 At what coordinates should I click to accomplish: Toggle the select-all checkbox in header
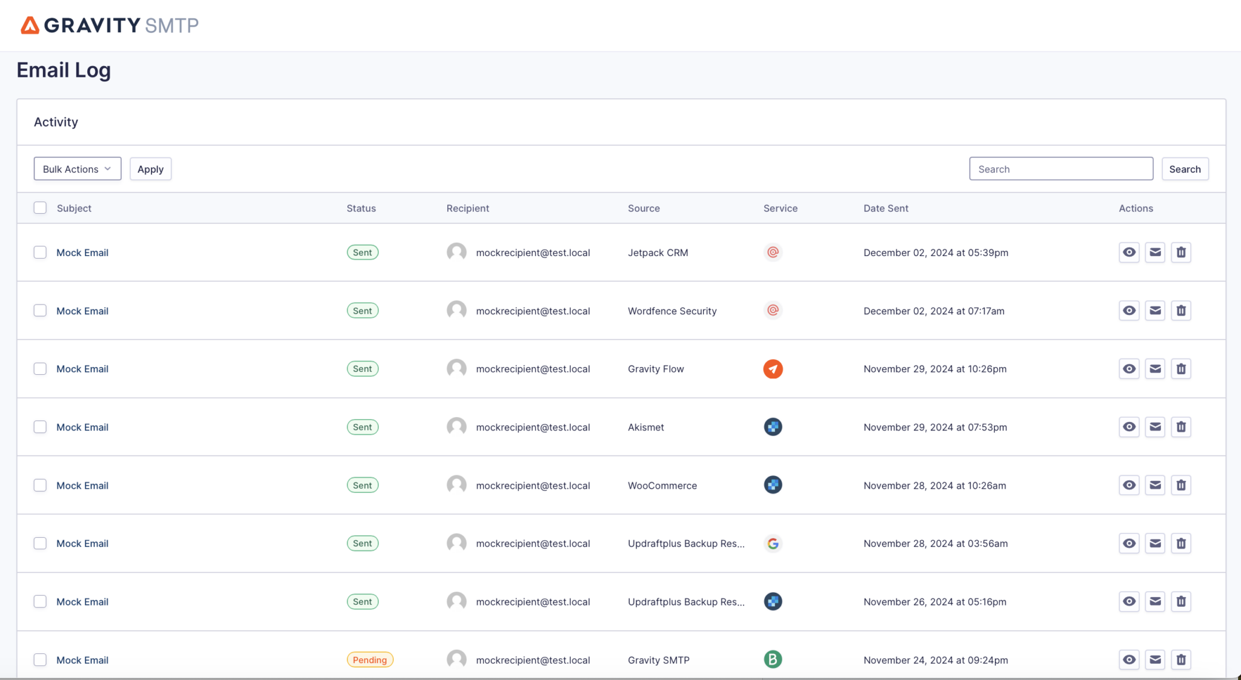click(40, 208)
